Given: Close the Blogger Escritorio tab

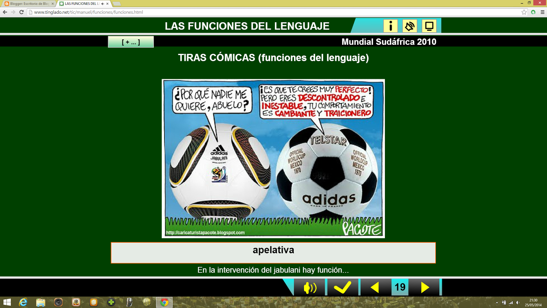Looking at the screenshot, I should 53,4.
